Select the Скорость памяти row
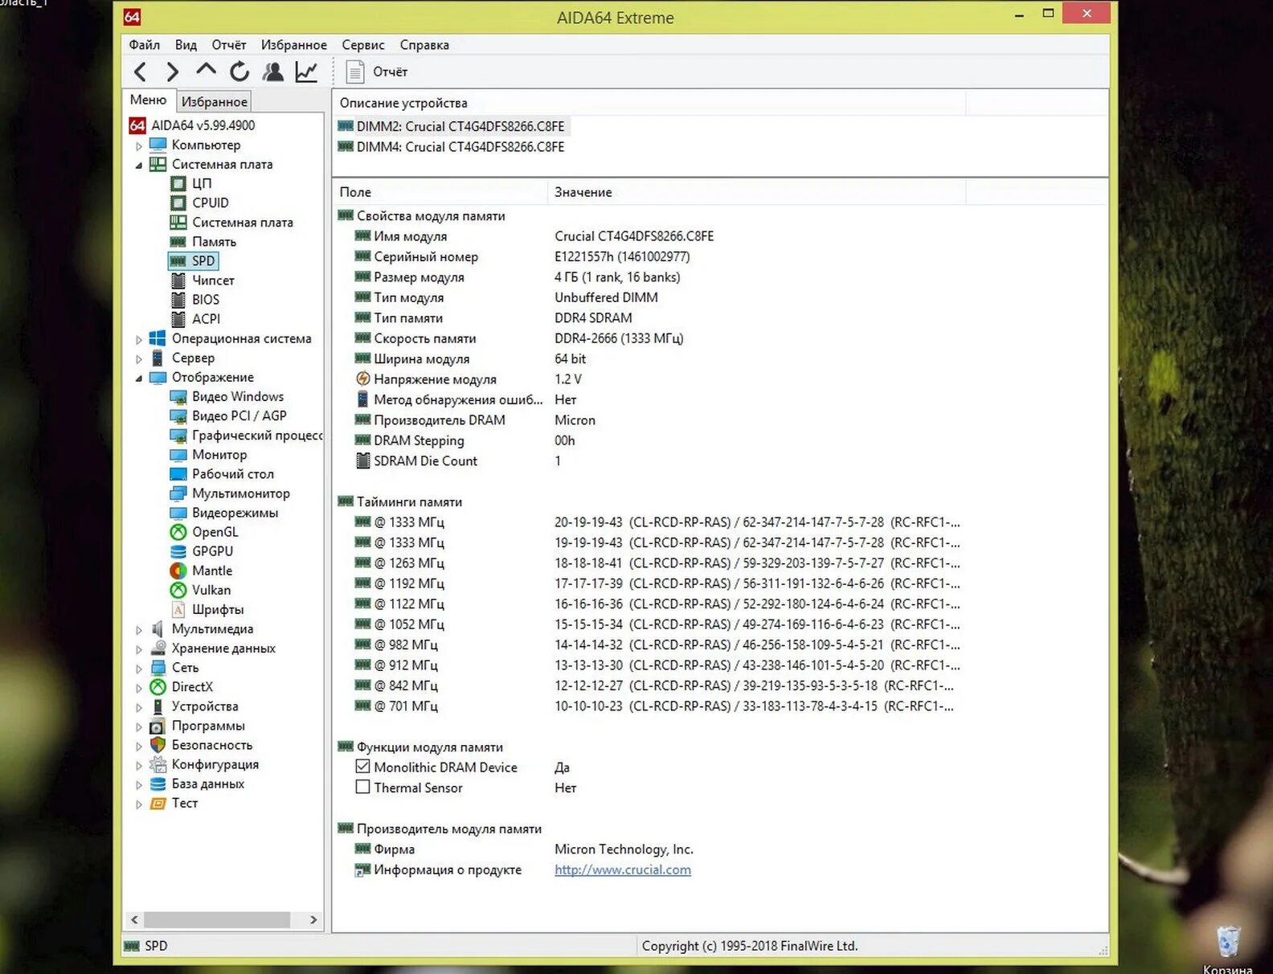Image resolution: width=1273 pixels, height=974 pixels. (519, 338)
